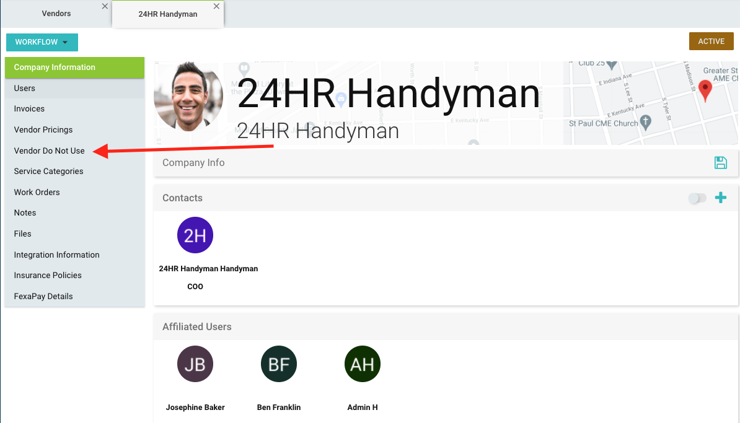The image size is (740, 423).
Task: Open Insurance Policies page
Action: (x=48, y=276)
